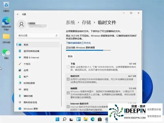Click the paintbrush icon for 个性化
Image resolution: width=164 pixels, height=123 pixels.
tap(20, 64)
